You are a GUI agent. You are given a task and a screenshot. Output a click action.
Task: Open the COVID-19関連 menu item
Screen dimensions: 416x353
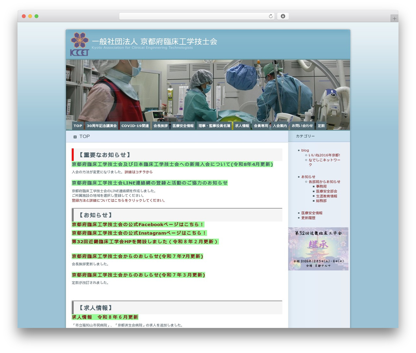(135, 126)
